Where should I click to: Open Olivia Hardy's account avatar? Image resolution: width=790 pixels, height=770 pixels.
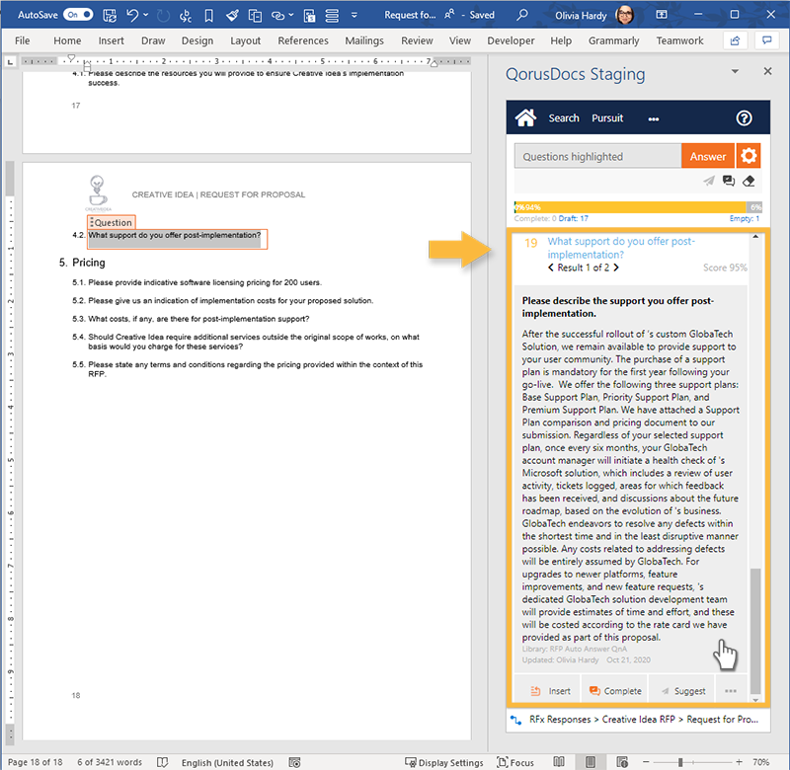[x=625, y=15]
